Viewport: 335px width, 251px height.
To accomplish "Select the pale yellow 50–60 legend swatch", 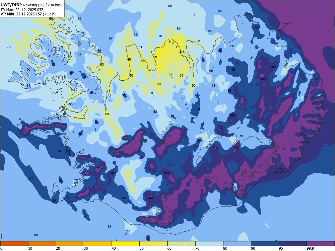I will pyautogui.click(x=153, y=244).
